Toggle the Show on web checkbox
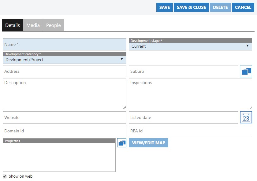 coord(5,176)
